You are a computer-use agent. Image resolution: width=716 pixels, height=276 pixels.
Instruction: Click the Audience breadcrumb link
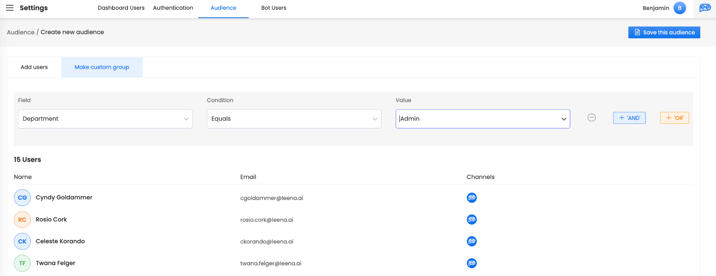point(21,32)
